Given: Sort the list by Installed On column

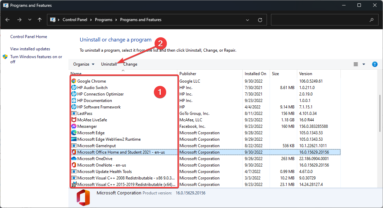Looking at the screenshot, I should coord(256,74).
